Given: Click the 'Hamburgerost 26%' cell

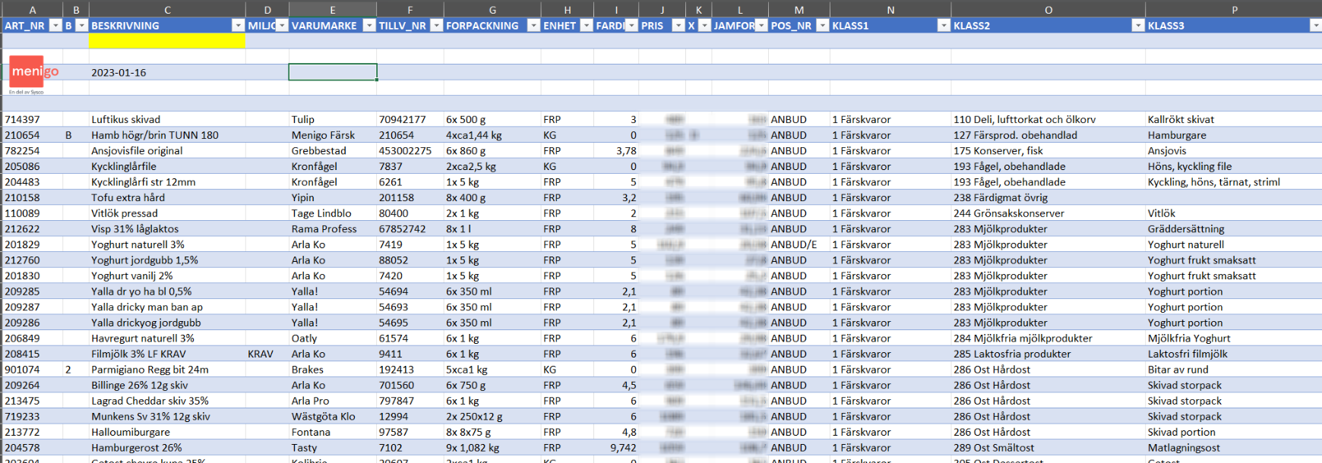Looking at the screenshot, I should tap(167, 448).
